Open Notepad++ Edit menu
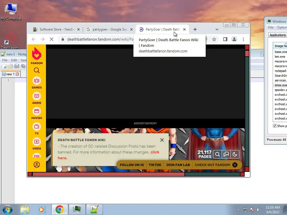 coord(14,60)
